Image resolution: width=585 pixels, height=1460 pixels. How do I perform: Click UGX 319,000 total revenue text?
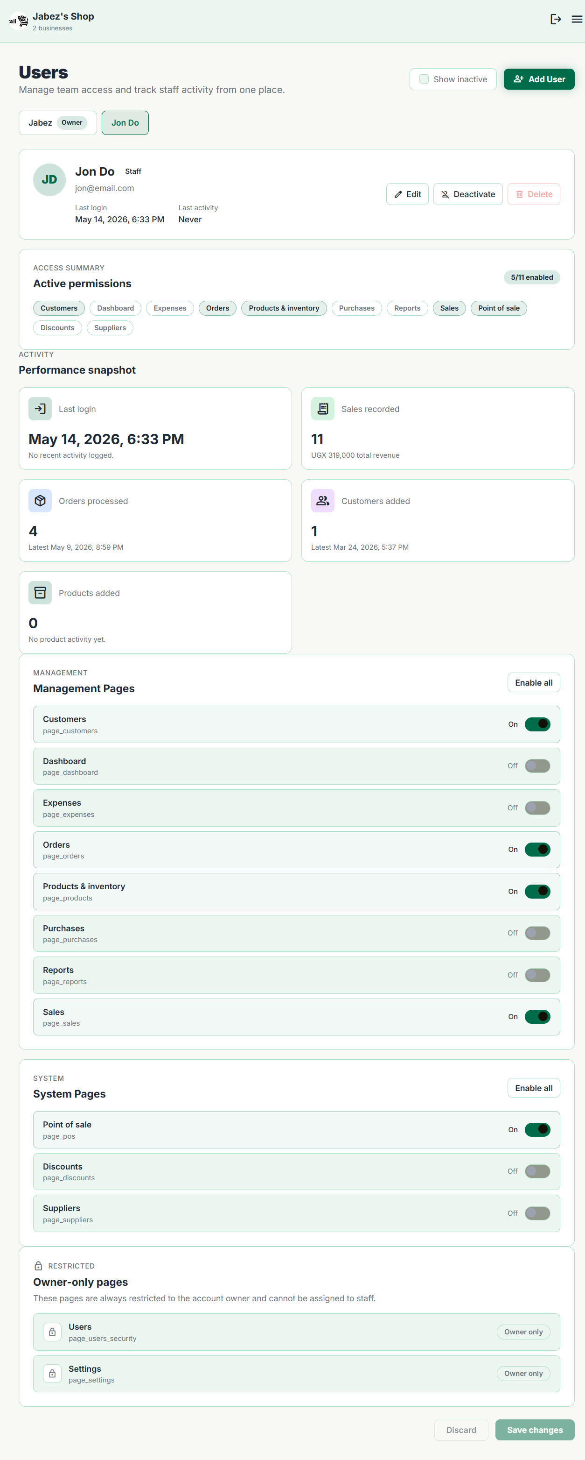[x=355, y=455]
